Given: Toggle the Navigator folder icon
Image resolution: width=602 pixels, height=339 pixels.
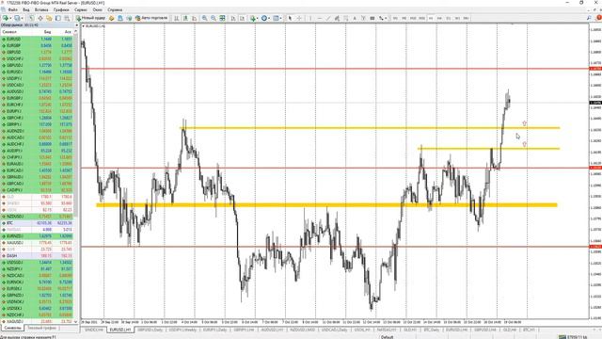Looking at the screenshot, I should pos(49,18).
